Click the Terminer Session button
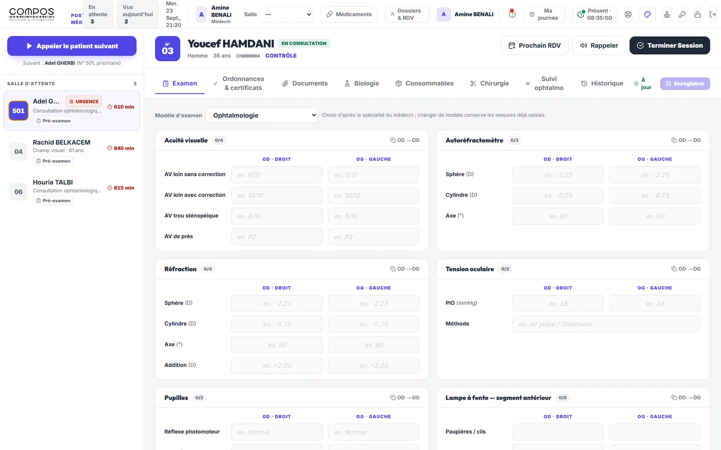This screenshot has height=450, width=721. 670,45
